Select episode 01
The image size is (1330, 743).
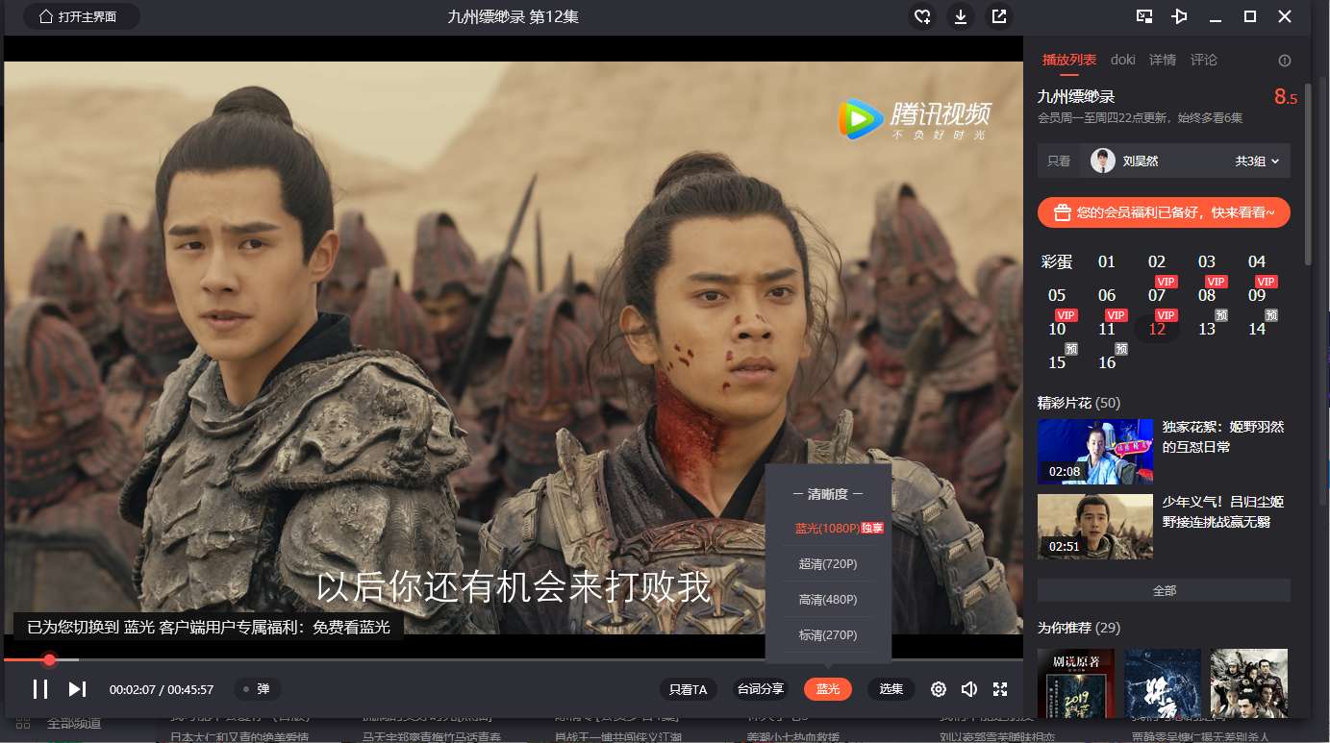point(1107,261)
